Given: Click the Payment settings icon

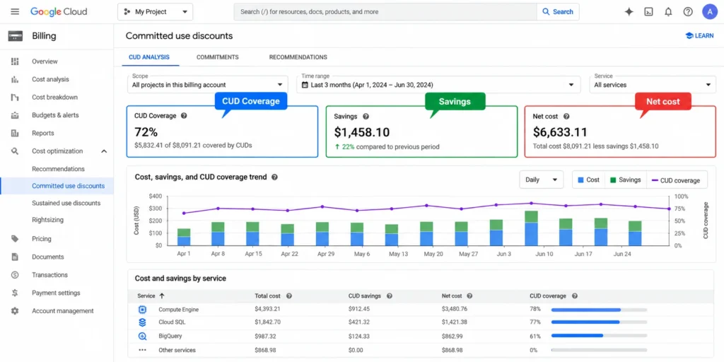Looking at the screenshot, I should [x=15, y=293].
